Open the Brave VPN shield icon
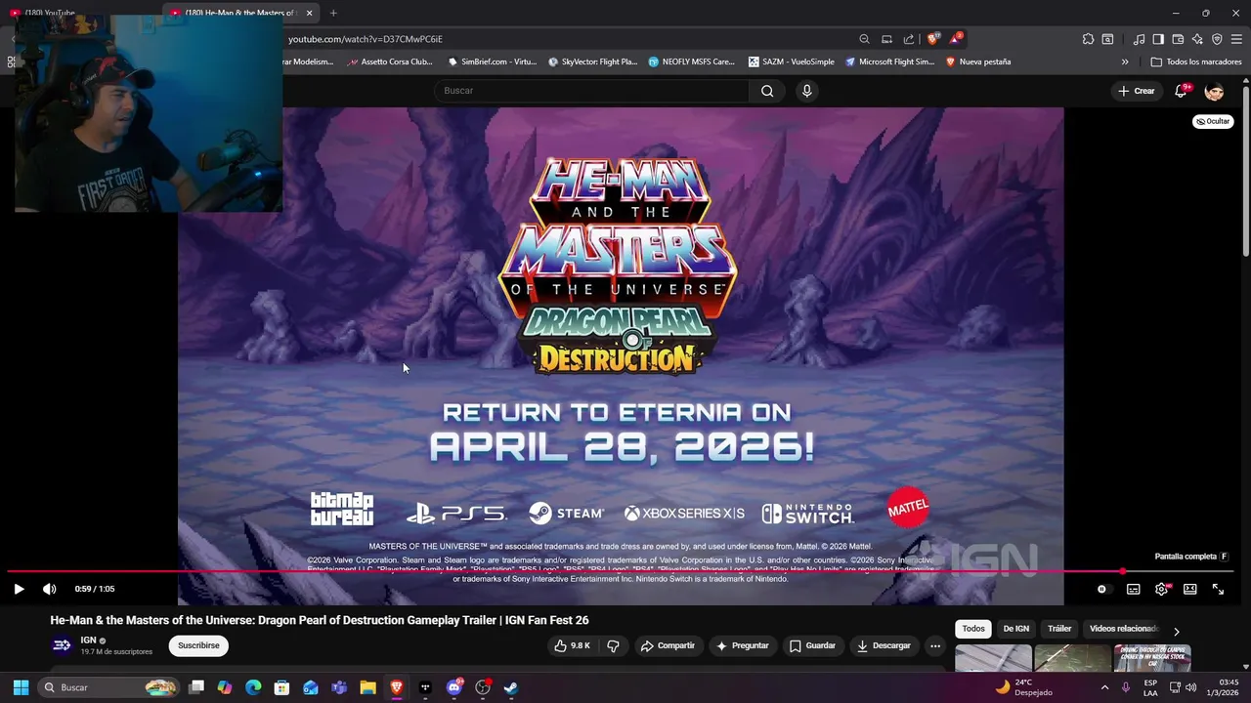Screen dimensions: 1251x703 coord(1217,39)
